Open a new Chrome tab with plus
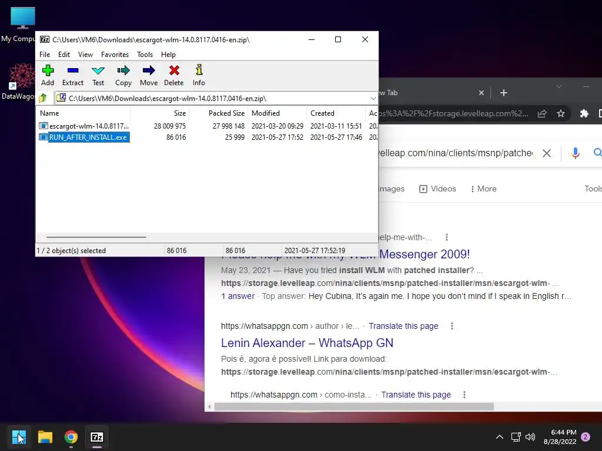The image size is (602, 451). pyautogui.click(x=504, y=93)
